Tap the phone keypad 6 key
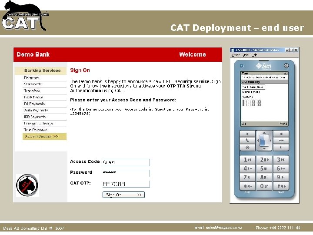This screenshot has width=313, height=235. pos(281,168)
